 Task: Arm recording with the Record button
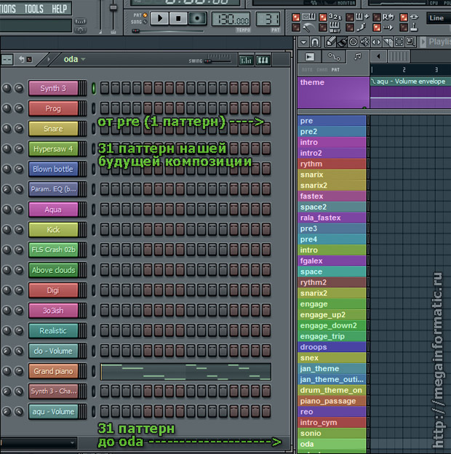coord(197,18)
